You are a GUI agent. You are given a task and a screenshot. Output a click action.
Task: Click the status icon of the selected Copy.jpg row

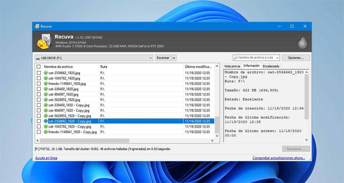click(46, 121)
